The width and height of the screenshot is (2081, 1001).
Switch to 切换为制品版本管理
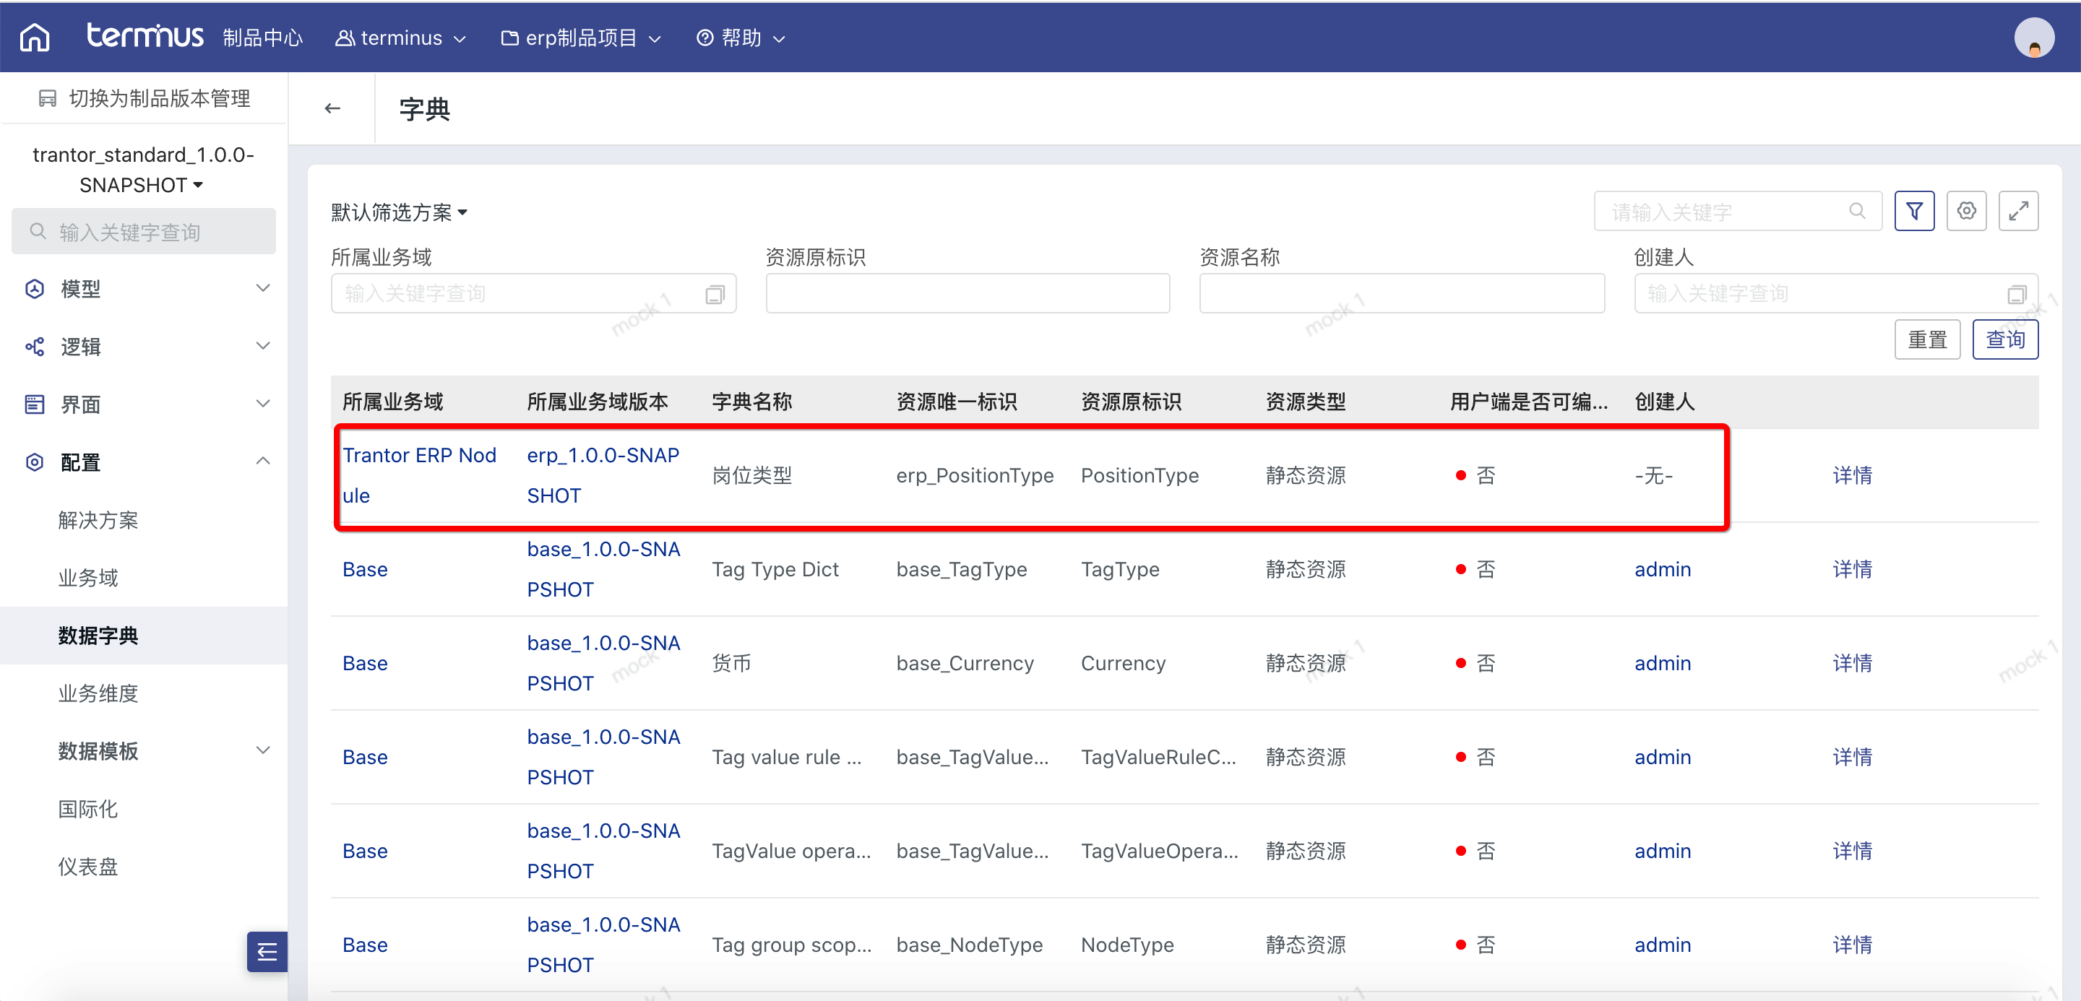point(144,98)
